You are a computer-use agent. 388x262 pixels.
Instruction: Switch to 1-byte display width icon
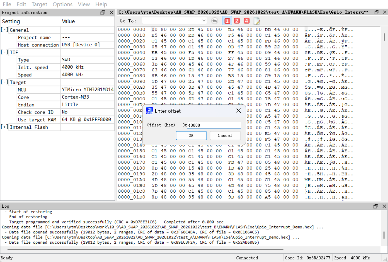(227, 21)
